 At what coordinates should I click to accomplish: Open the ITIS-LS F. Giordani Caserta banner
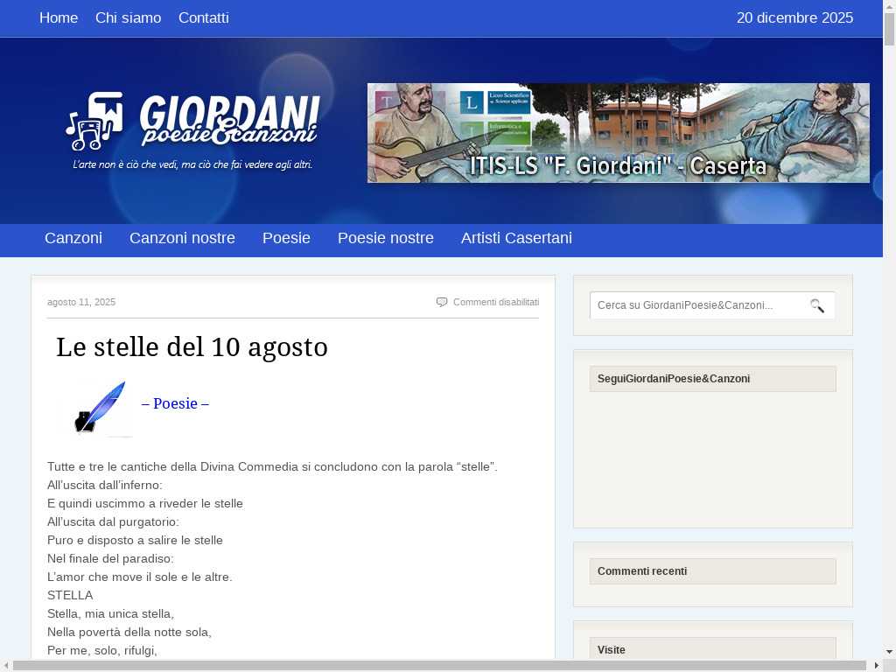(618, 133)
